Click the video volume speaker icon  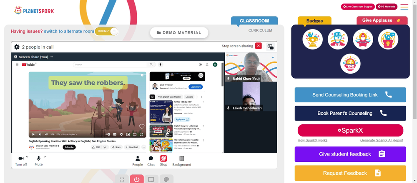click(x=47, y=134)
